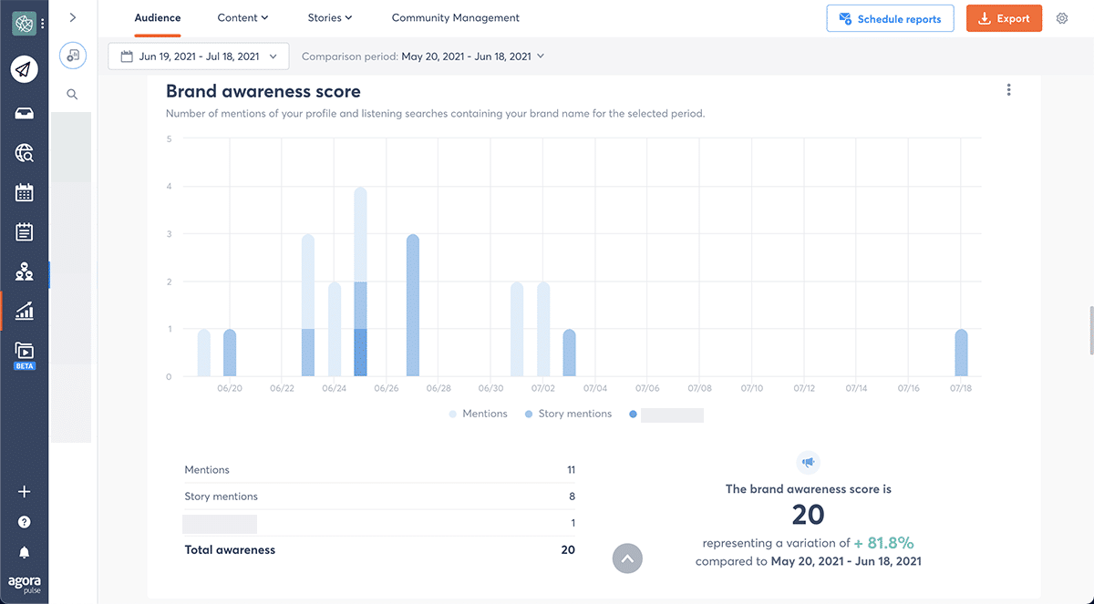Open the Calendar icon in sidebar

pos(25,192)
